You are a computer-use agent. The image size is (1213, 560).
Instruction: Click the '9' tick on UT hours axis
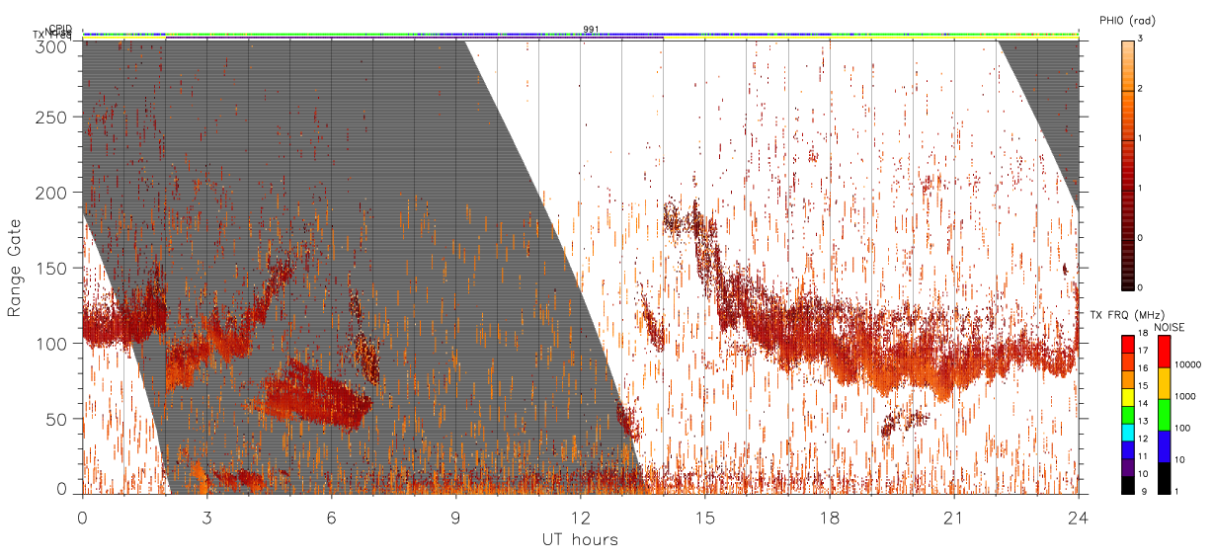455,517
